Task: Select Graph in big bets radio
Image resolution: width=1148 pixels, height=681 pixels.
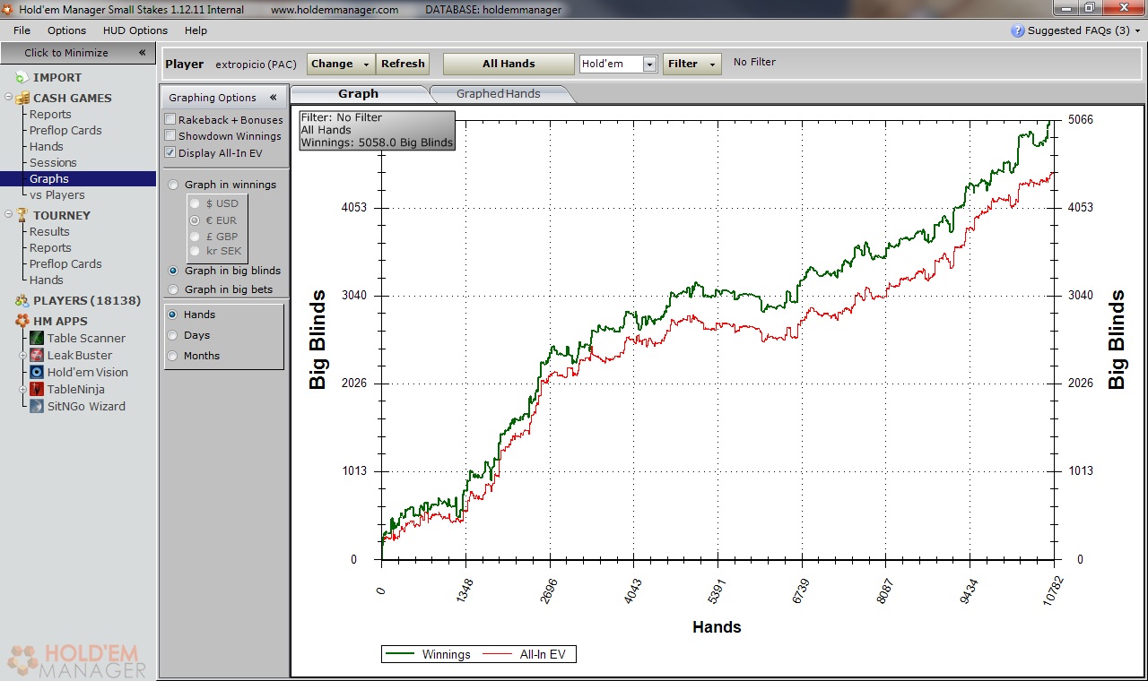Action: pyautogui.click(x=173, y=289)
